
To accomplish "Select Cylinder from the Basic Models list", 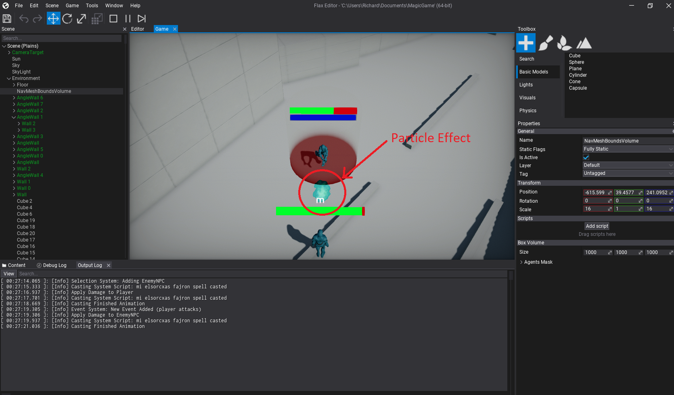I will click(578, 75).
